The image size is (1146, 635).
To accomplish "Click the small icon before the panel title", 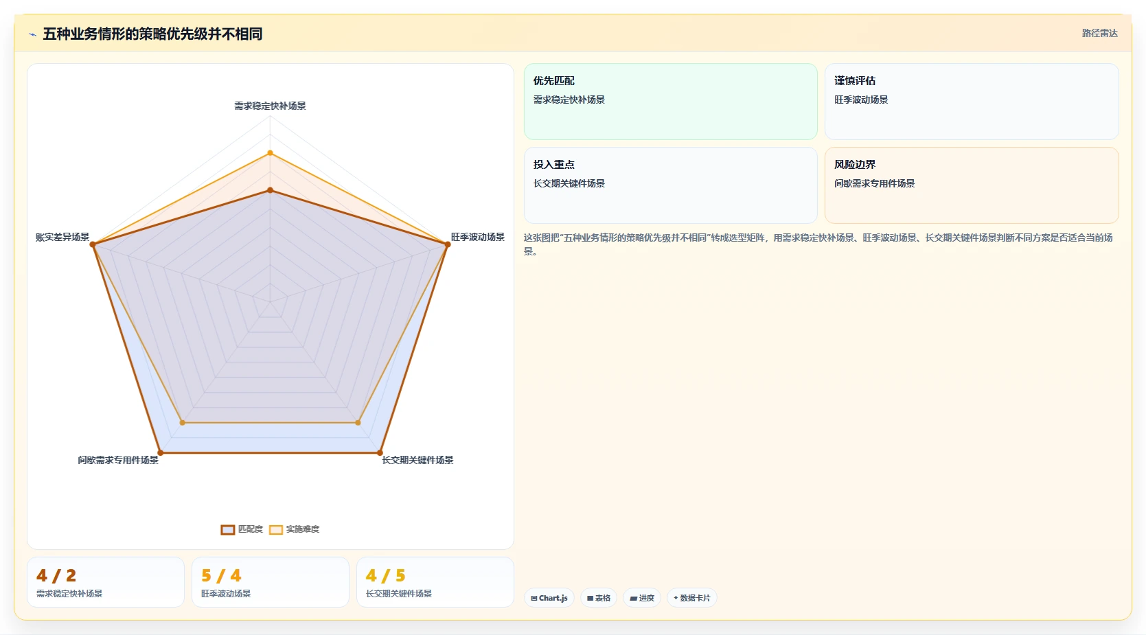I will 32,34.
